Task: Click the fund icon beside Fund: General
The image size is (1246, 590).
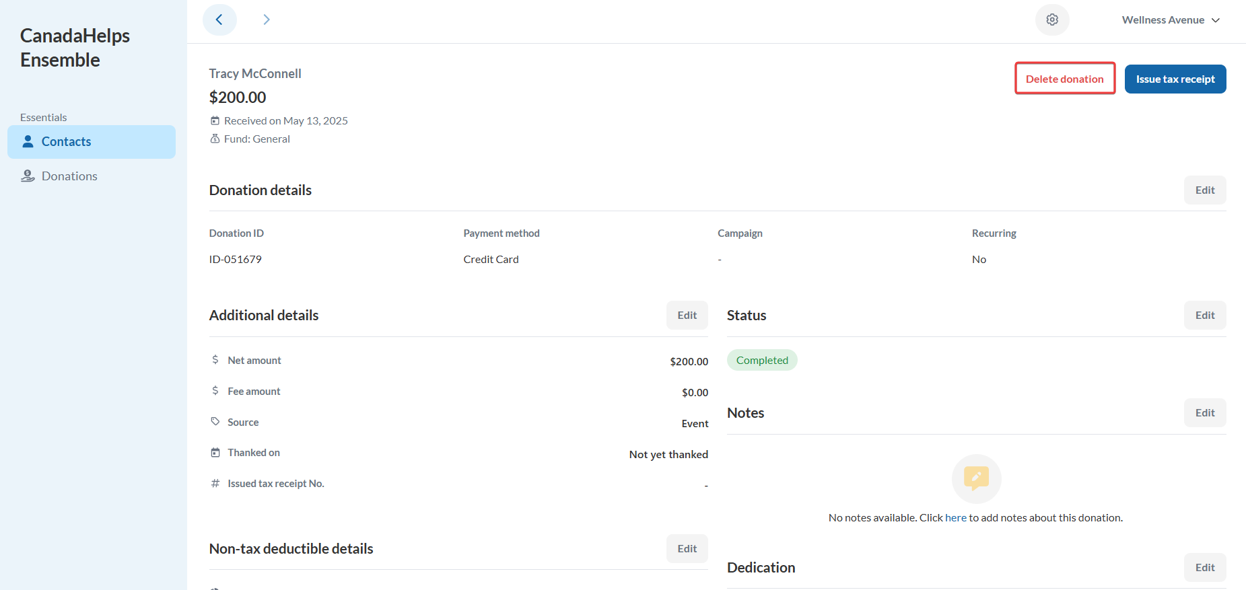Action: tap(215, 139)
